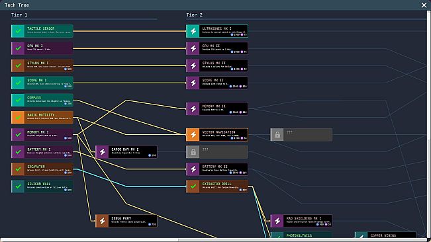Image resolution: width=431 pixels, height=242 pixels.
Task: Choose the Rad Shielding MK I label
Action: coord(304,218)
